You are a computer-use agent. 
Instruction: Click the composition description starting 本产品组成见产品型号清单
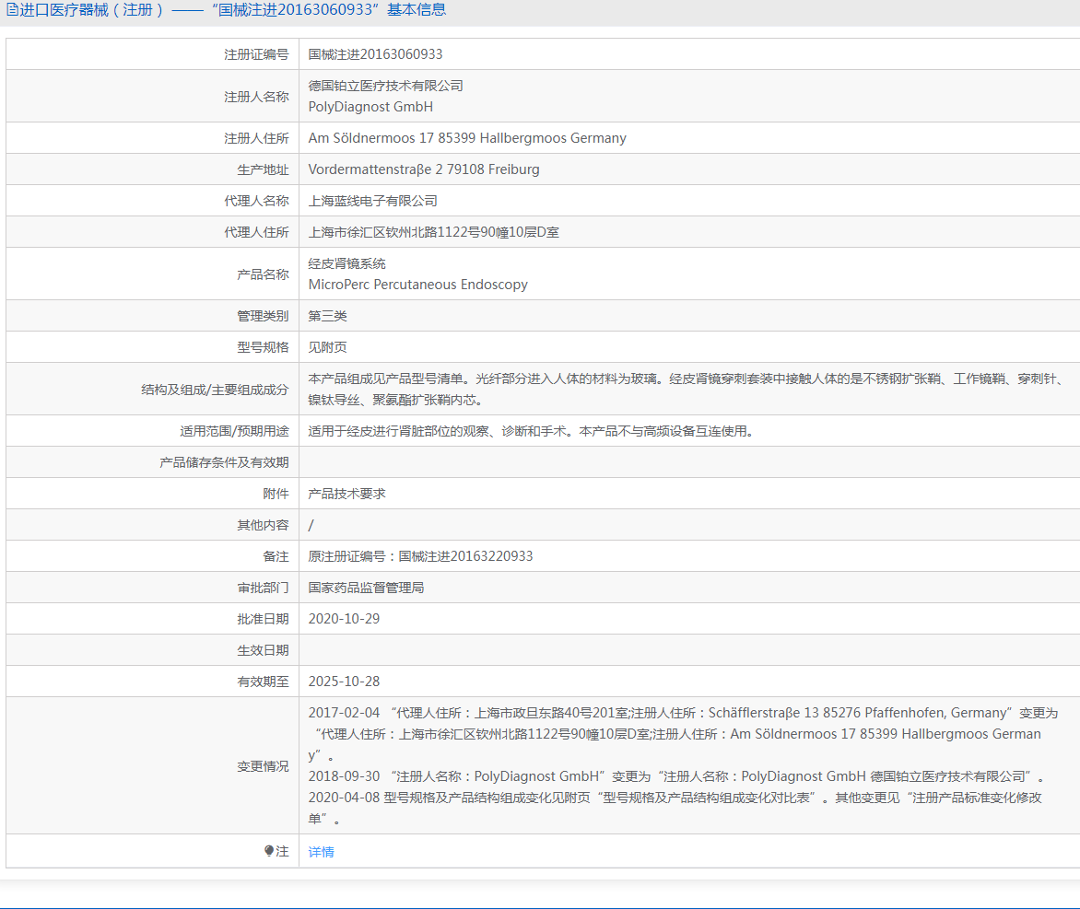pos(687,389)
